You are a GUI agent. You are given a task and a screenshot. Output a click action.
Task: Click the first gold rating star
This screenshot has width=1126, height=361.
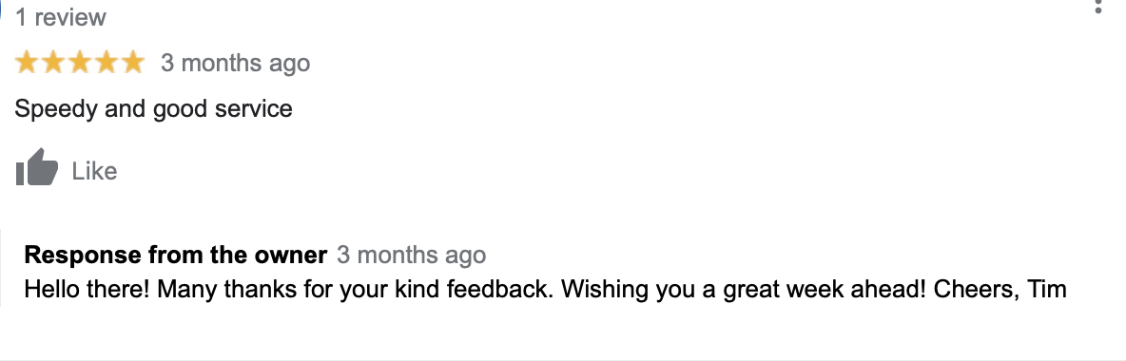28,63
